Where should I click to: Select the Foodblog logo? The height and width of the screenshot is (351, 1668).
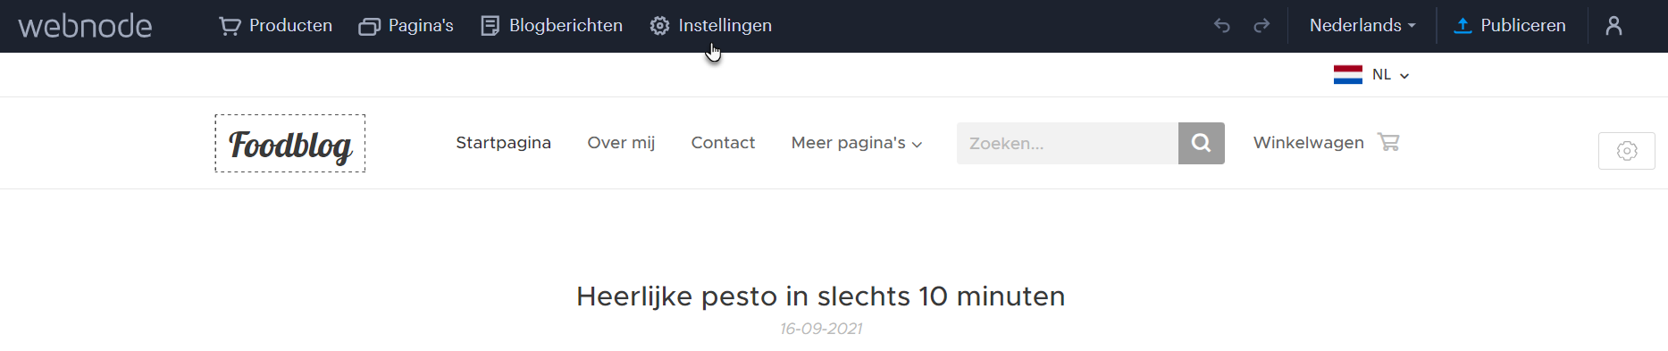click(x=290, y=143)
